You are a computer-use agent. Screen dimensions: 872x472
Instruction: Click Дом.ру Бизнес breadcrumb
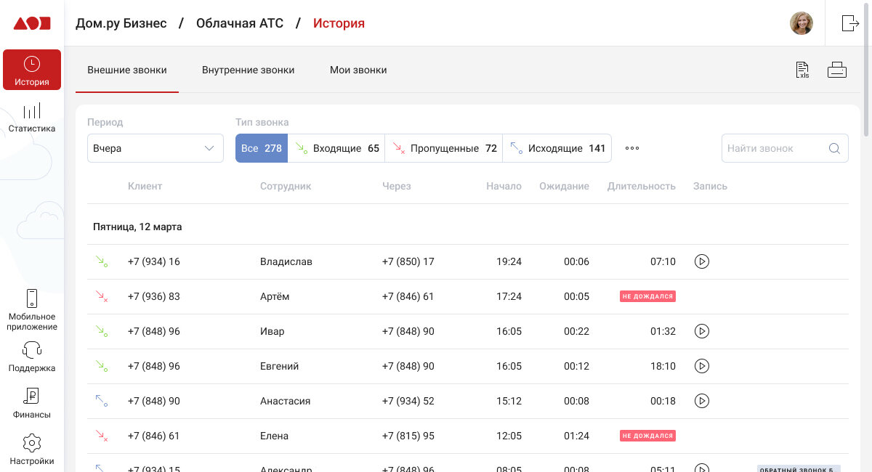tap(121, 23)
